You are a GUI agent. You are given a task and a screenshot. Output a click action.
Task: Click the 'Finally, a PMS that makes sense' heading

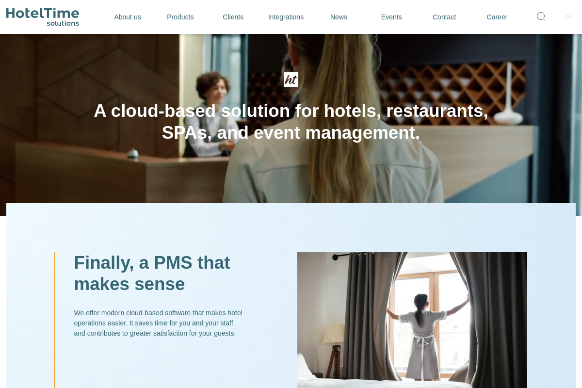(x=152, y=273)
